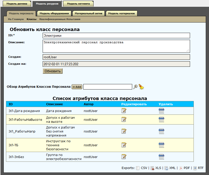Click the + Add attribute button

[x=77, y=87]
